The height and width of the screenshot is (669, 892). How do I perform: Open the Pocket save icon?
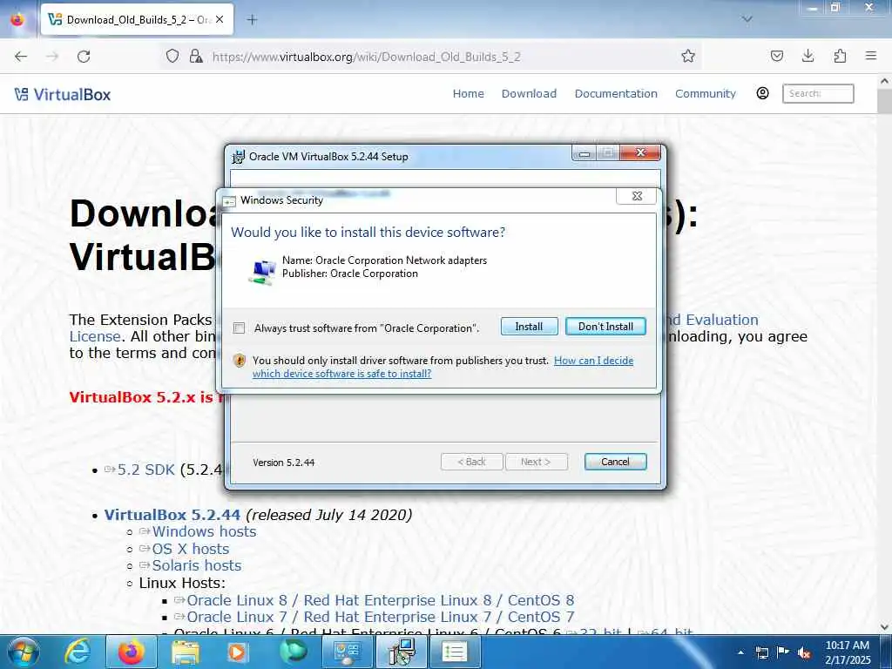(x=776, y=57)
